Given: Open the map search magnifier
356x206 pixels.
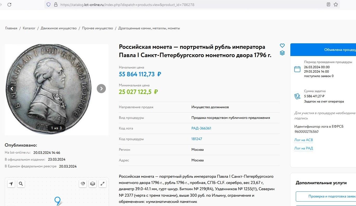Looking at the screenshot, I should (21, 184).
